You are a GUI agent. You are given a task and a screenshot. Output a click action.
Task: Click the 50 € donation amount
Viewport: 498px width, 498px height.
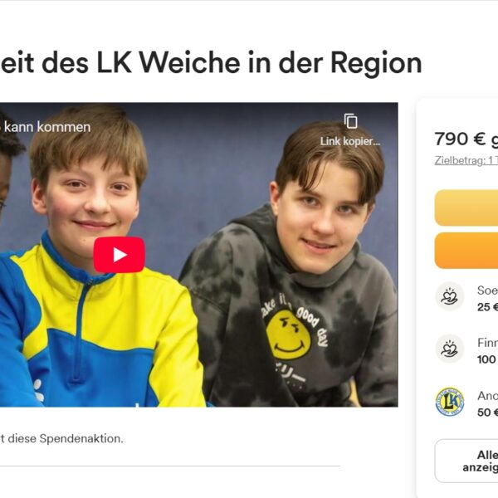(487, 413)
